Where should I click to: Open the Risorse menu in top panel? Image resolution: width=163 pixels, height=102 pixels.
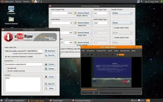click(x=18, y=2)
